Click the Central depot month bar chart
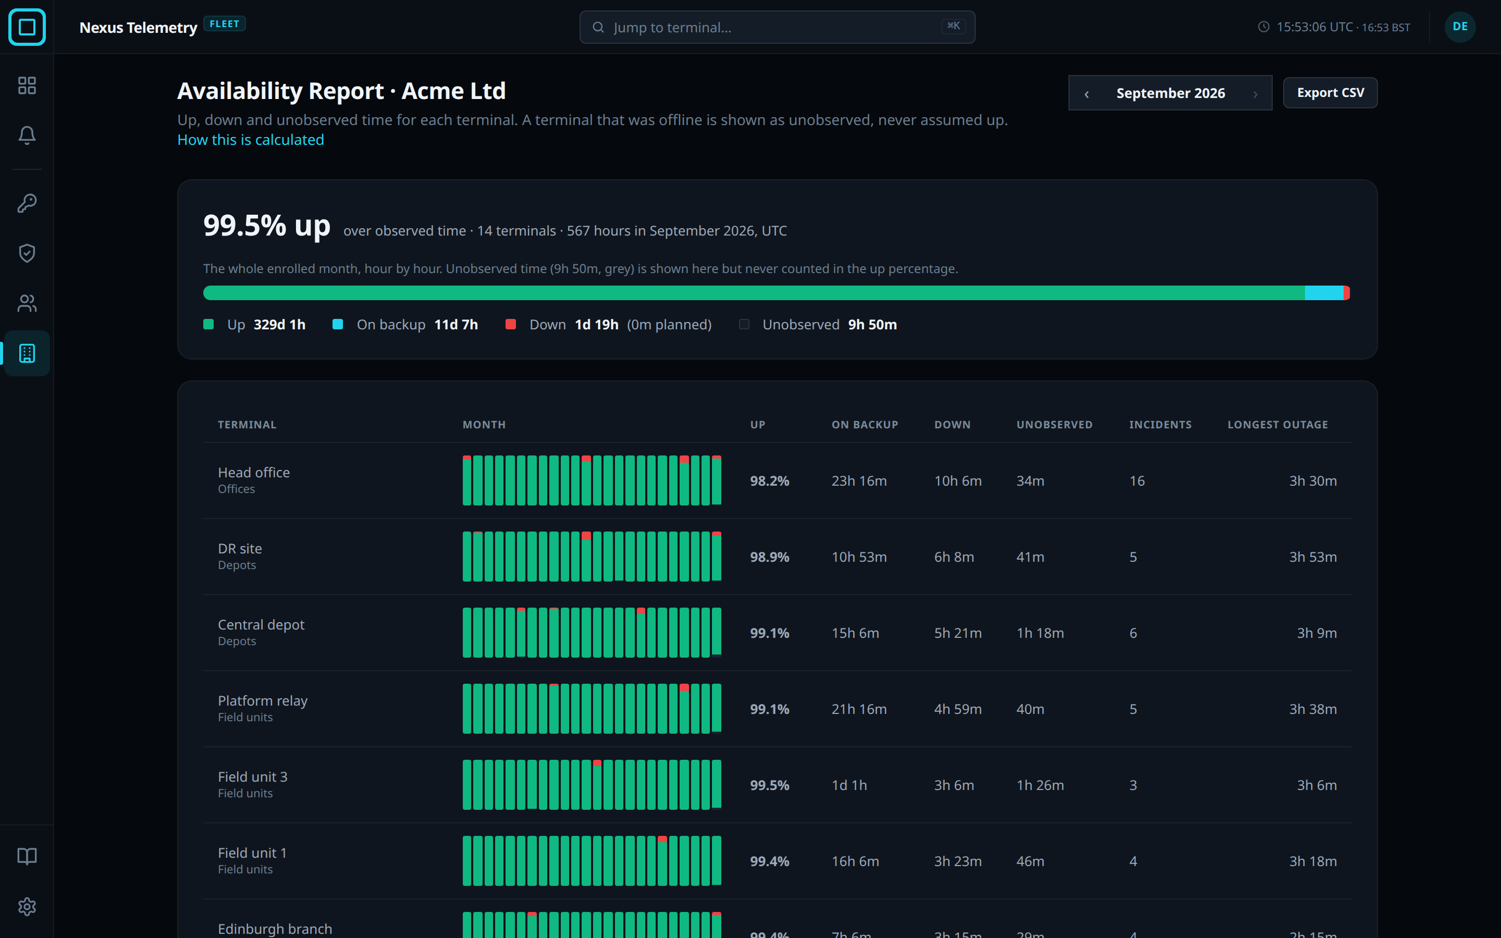This screenshot has height=938, width=1501. click(592, 633)
